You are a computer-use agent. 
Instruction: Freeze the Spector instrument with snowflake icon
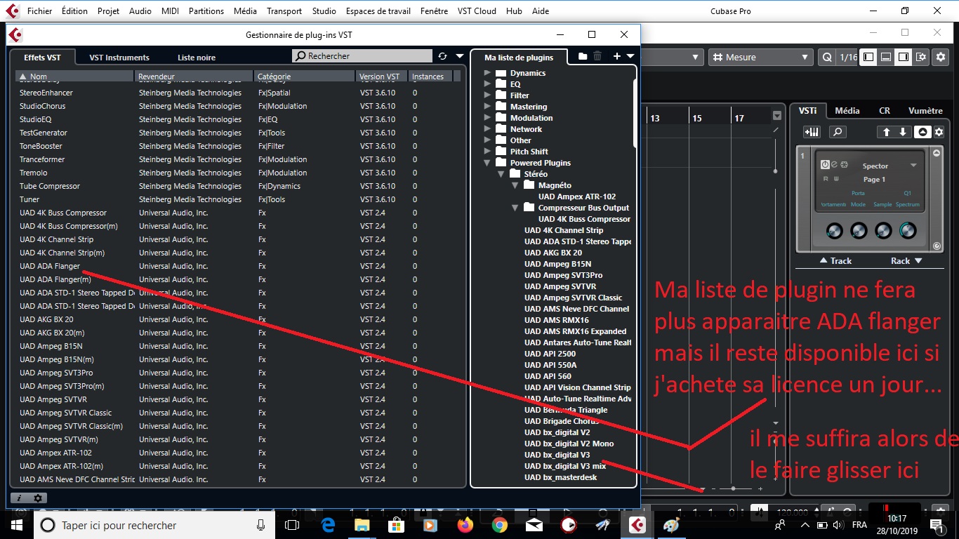click(x=844, y=165)
